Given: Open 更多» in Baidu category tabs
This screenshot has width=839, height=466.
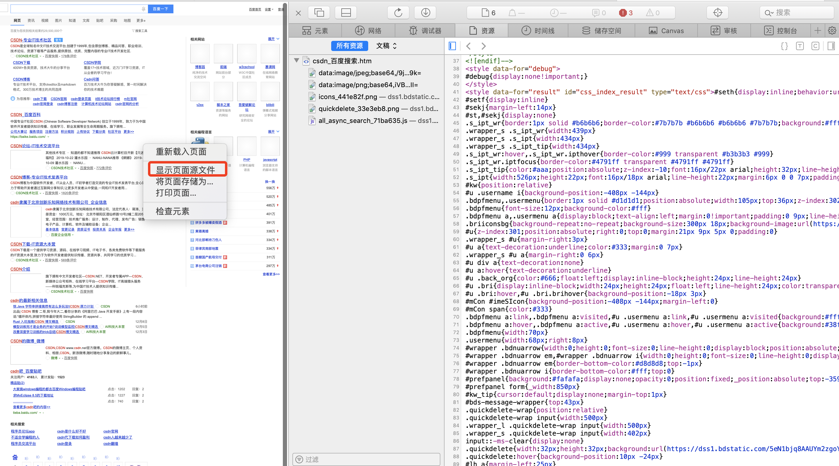Looking at the screenshot, I should pos(141,21).
